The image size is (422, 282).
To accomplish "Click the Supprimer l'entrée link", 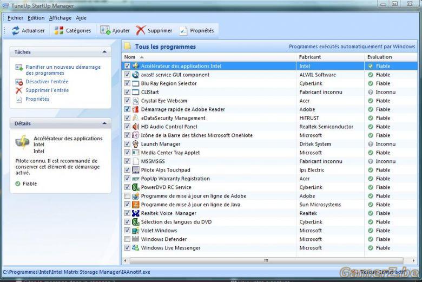I will coord(47,90).
